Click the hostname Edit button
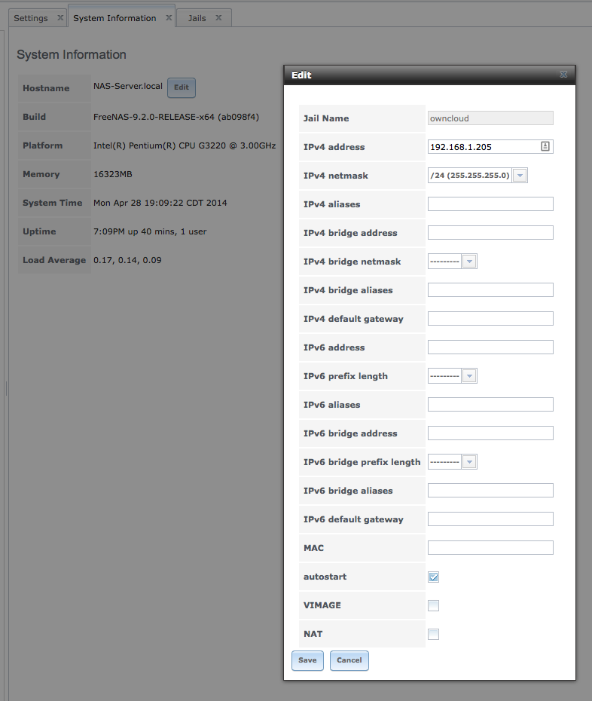This screenshot has width=592, height=701. [182, 87]
